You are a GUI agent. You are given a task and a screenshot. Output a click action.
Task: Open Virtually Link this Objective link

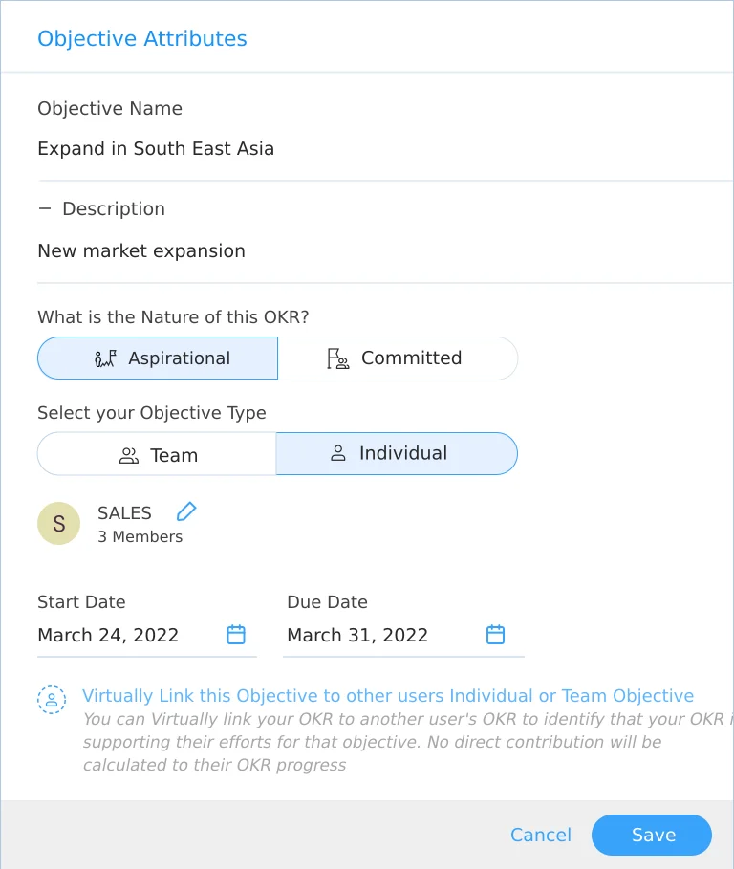pyautogui.click(x=388, y=696)
